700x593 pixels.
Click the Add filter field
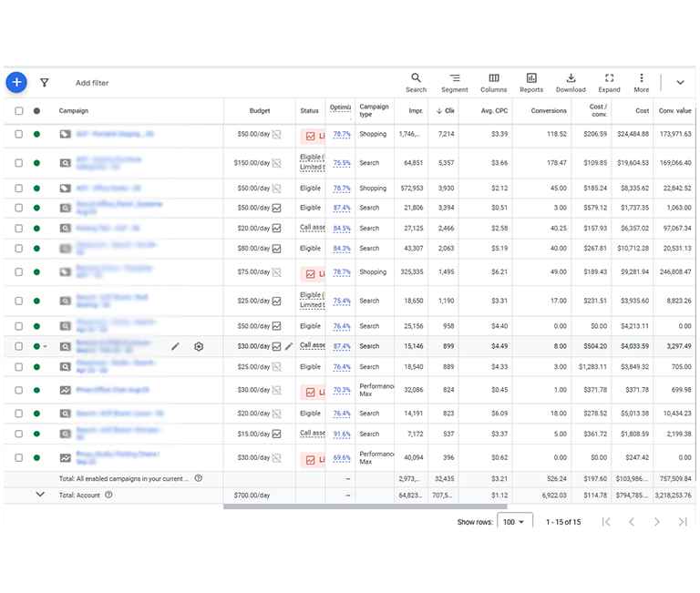[92, 83]
